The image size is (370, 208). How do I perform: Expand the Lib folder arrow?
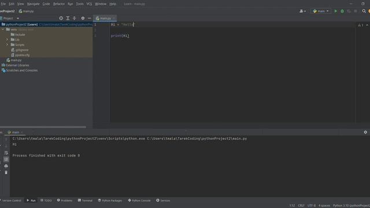tap(7, 40)
